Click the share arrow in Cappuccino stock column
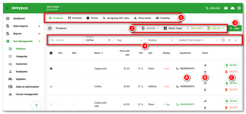 pos(205,65)
